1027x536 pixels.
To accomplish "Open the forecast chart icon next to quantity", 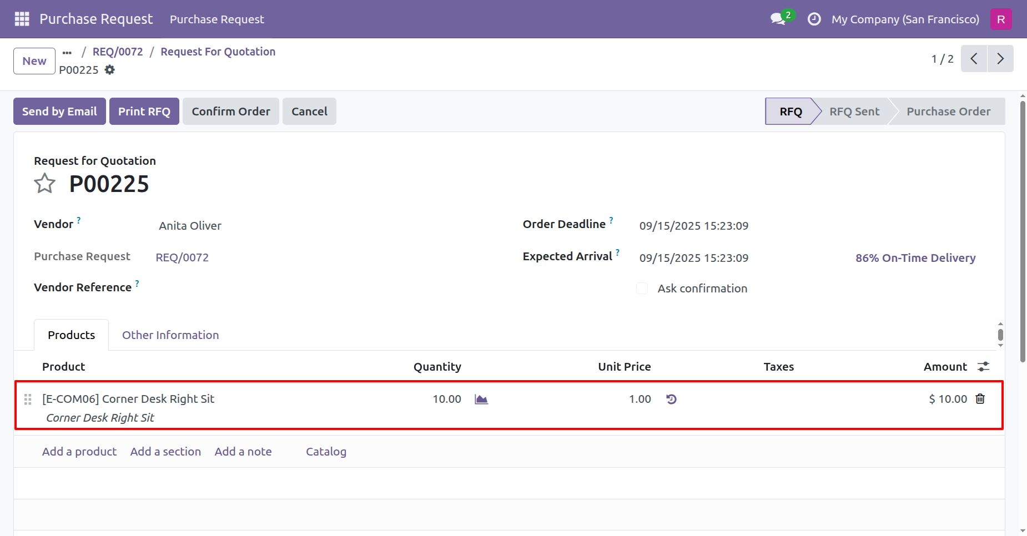I will point(481,400).
